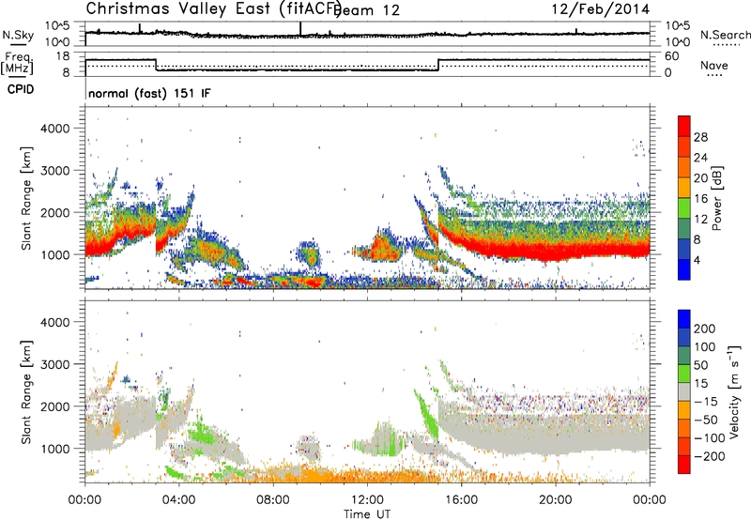Click the "-15" tick on the velocity scale
The width and height of the screenshot is (751, 520).
[706, 402]
